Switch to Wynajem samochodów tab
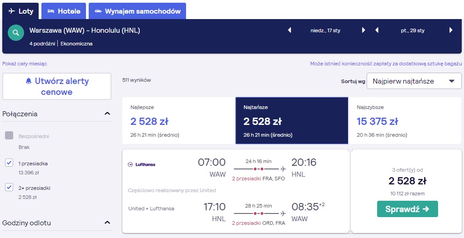 click(137, 11)
